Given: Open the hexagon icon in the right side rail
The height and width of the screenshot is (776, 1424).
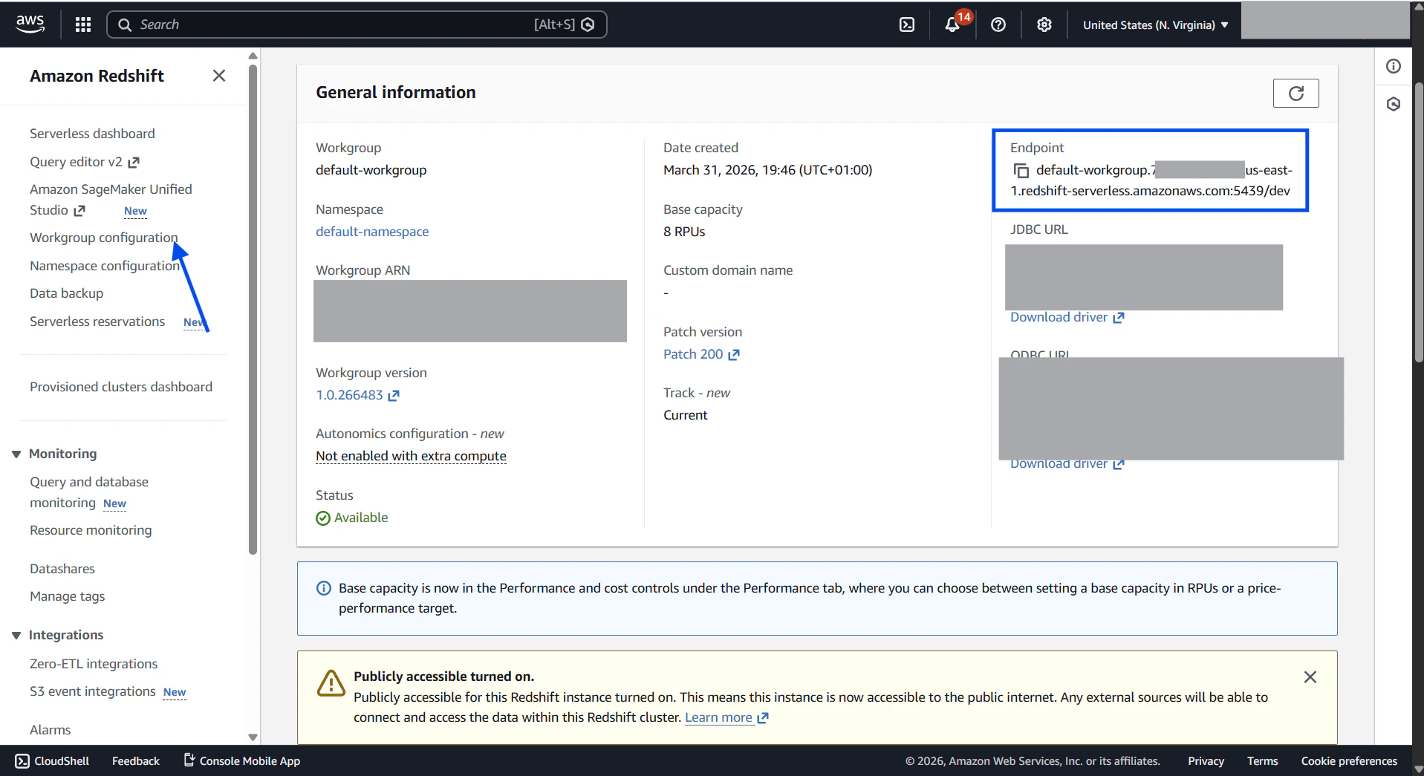Looking at the screenshot, I should pyautogui.click(x=1394, y=104).
